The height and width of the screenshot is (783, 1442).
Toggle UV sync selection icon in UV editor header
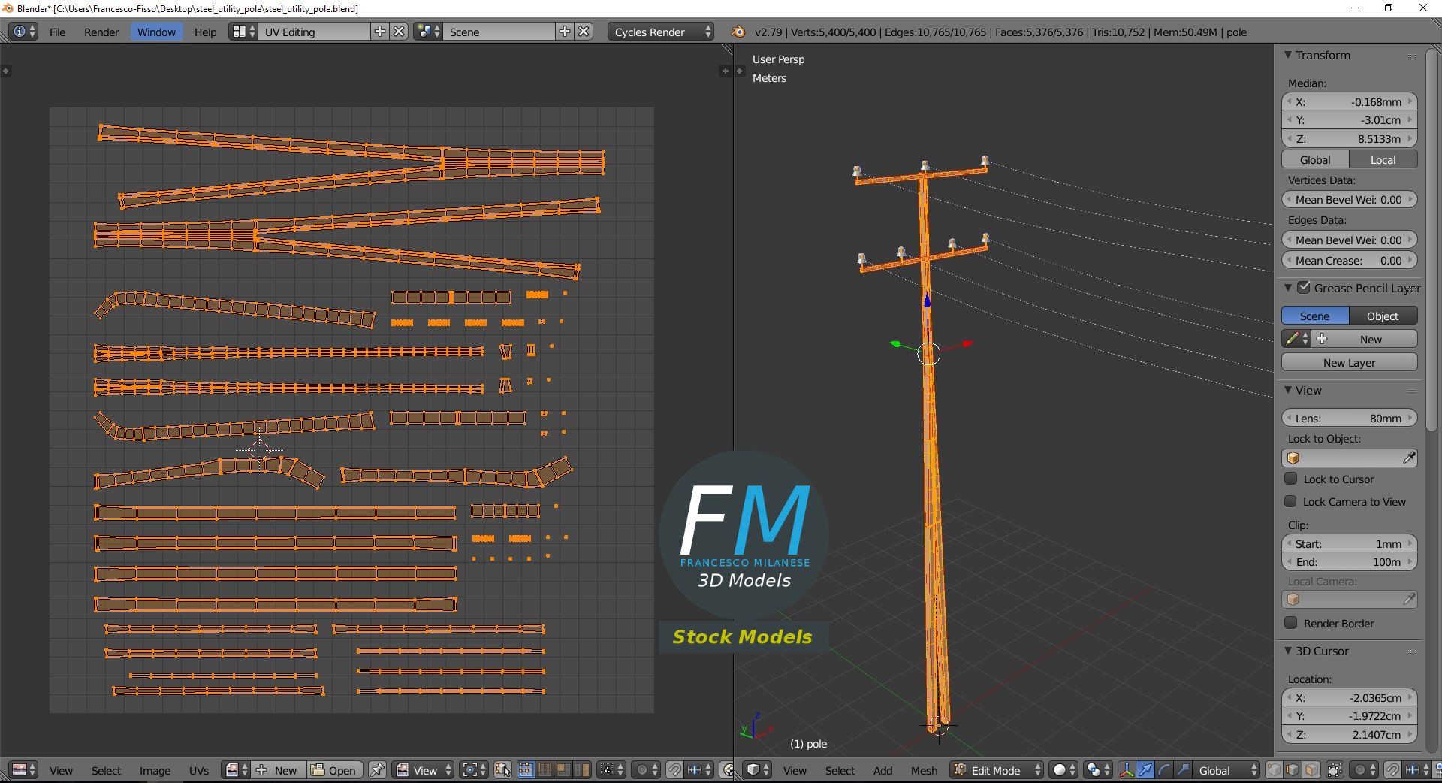tap(502, 770)
